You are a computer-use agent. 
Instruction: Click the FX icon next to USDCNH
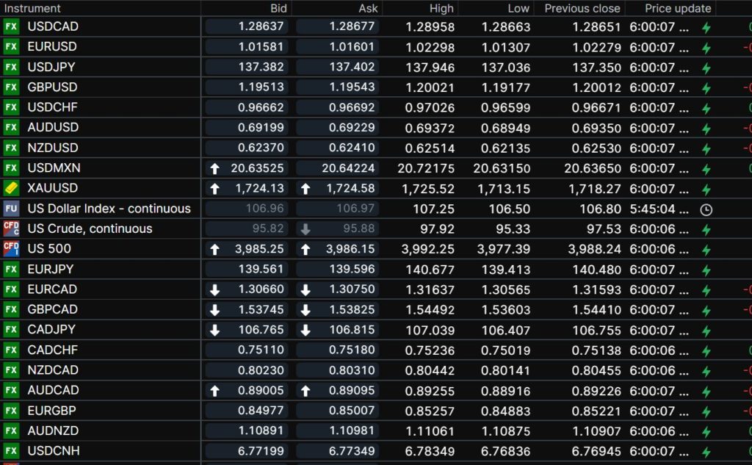[x=11, y=451]
